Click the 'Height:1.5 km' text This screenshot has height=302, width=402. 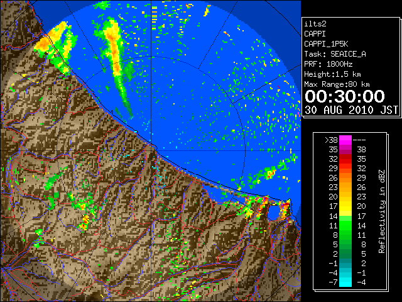332,74
